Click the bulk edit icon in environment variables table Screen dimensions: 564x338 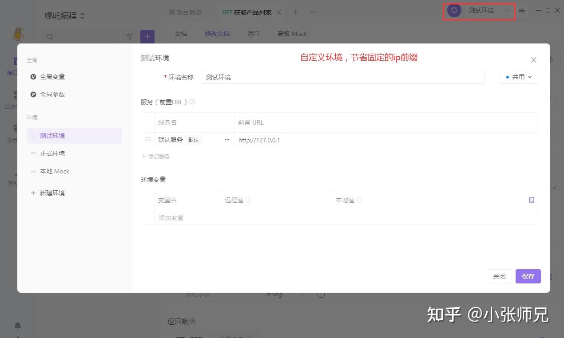click(x=532, y=200)
